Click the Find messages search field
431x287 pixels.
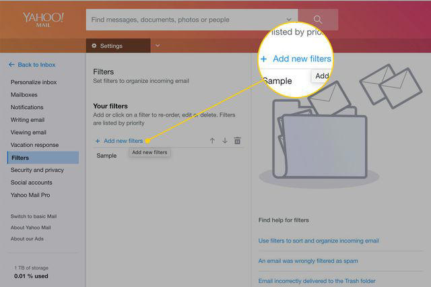pos(187,20)
